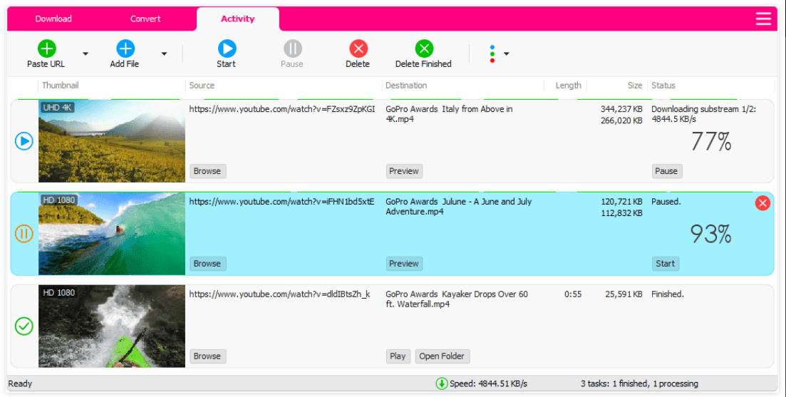Click the Start toolbar icon
This screenshot has height=397, width=786.
coord(227,48)
